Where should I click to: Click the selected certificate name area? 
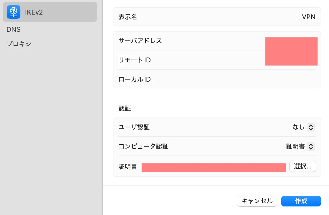point(214,167)
